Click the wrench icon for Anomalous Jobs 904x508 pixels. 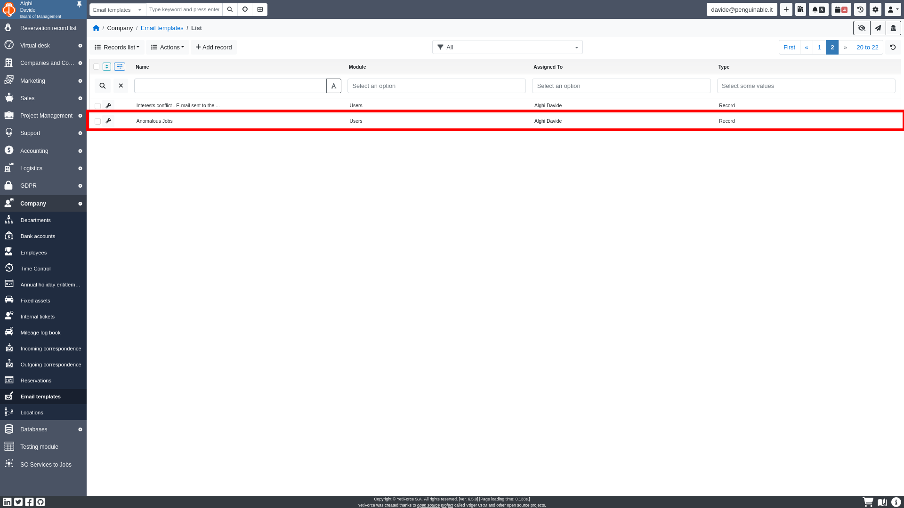click(x=108, y=121)
